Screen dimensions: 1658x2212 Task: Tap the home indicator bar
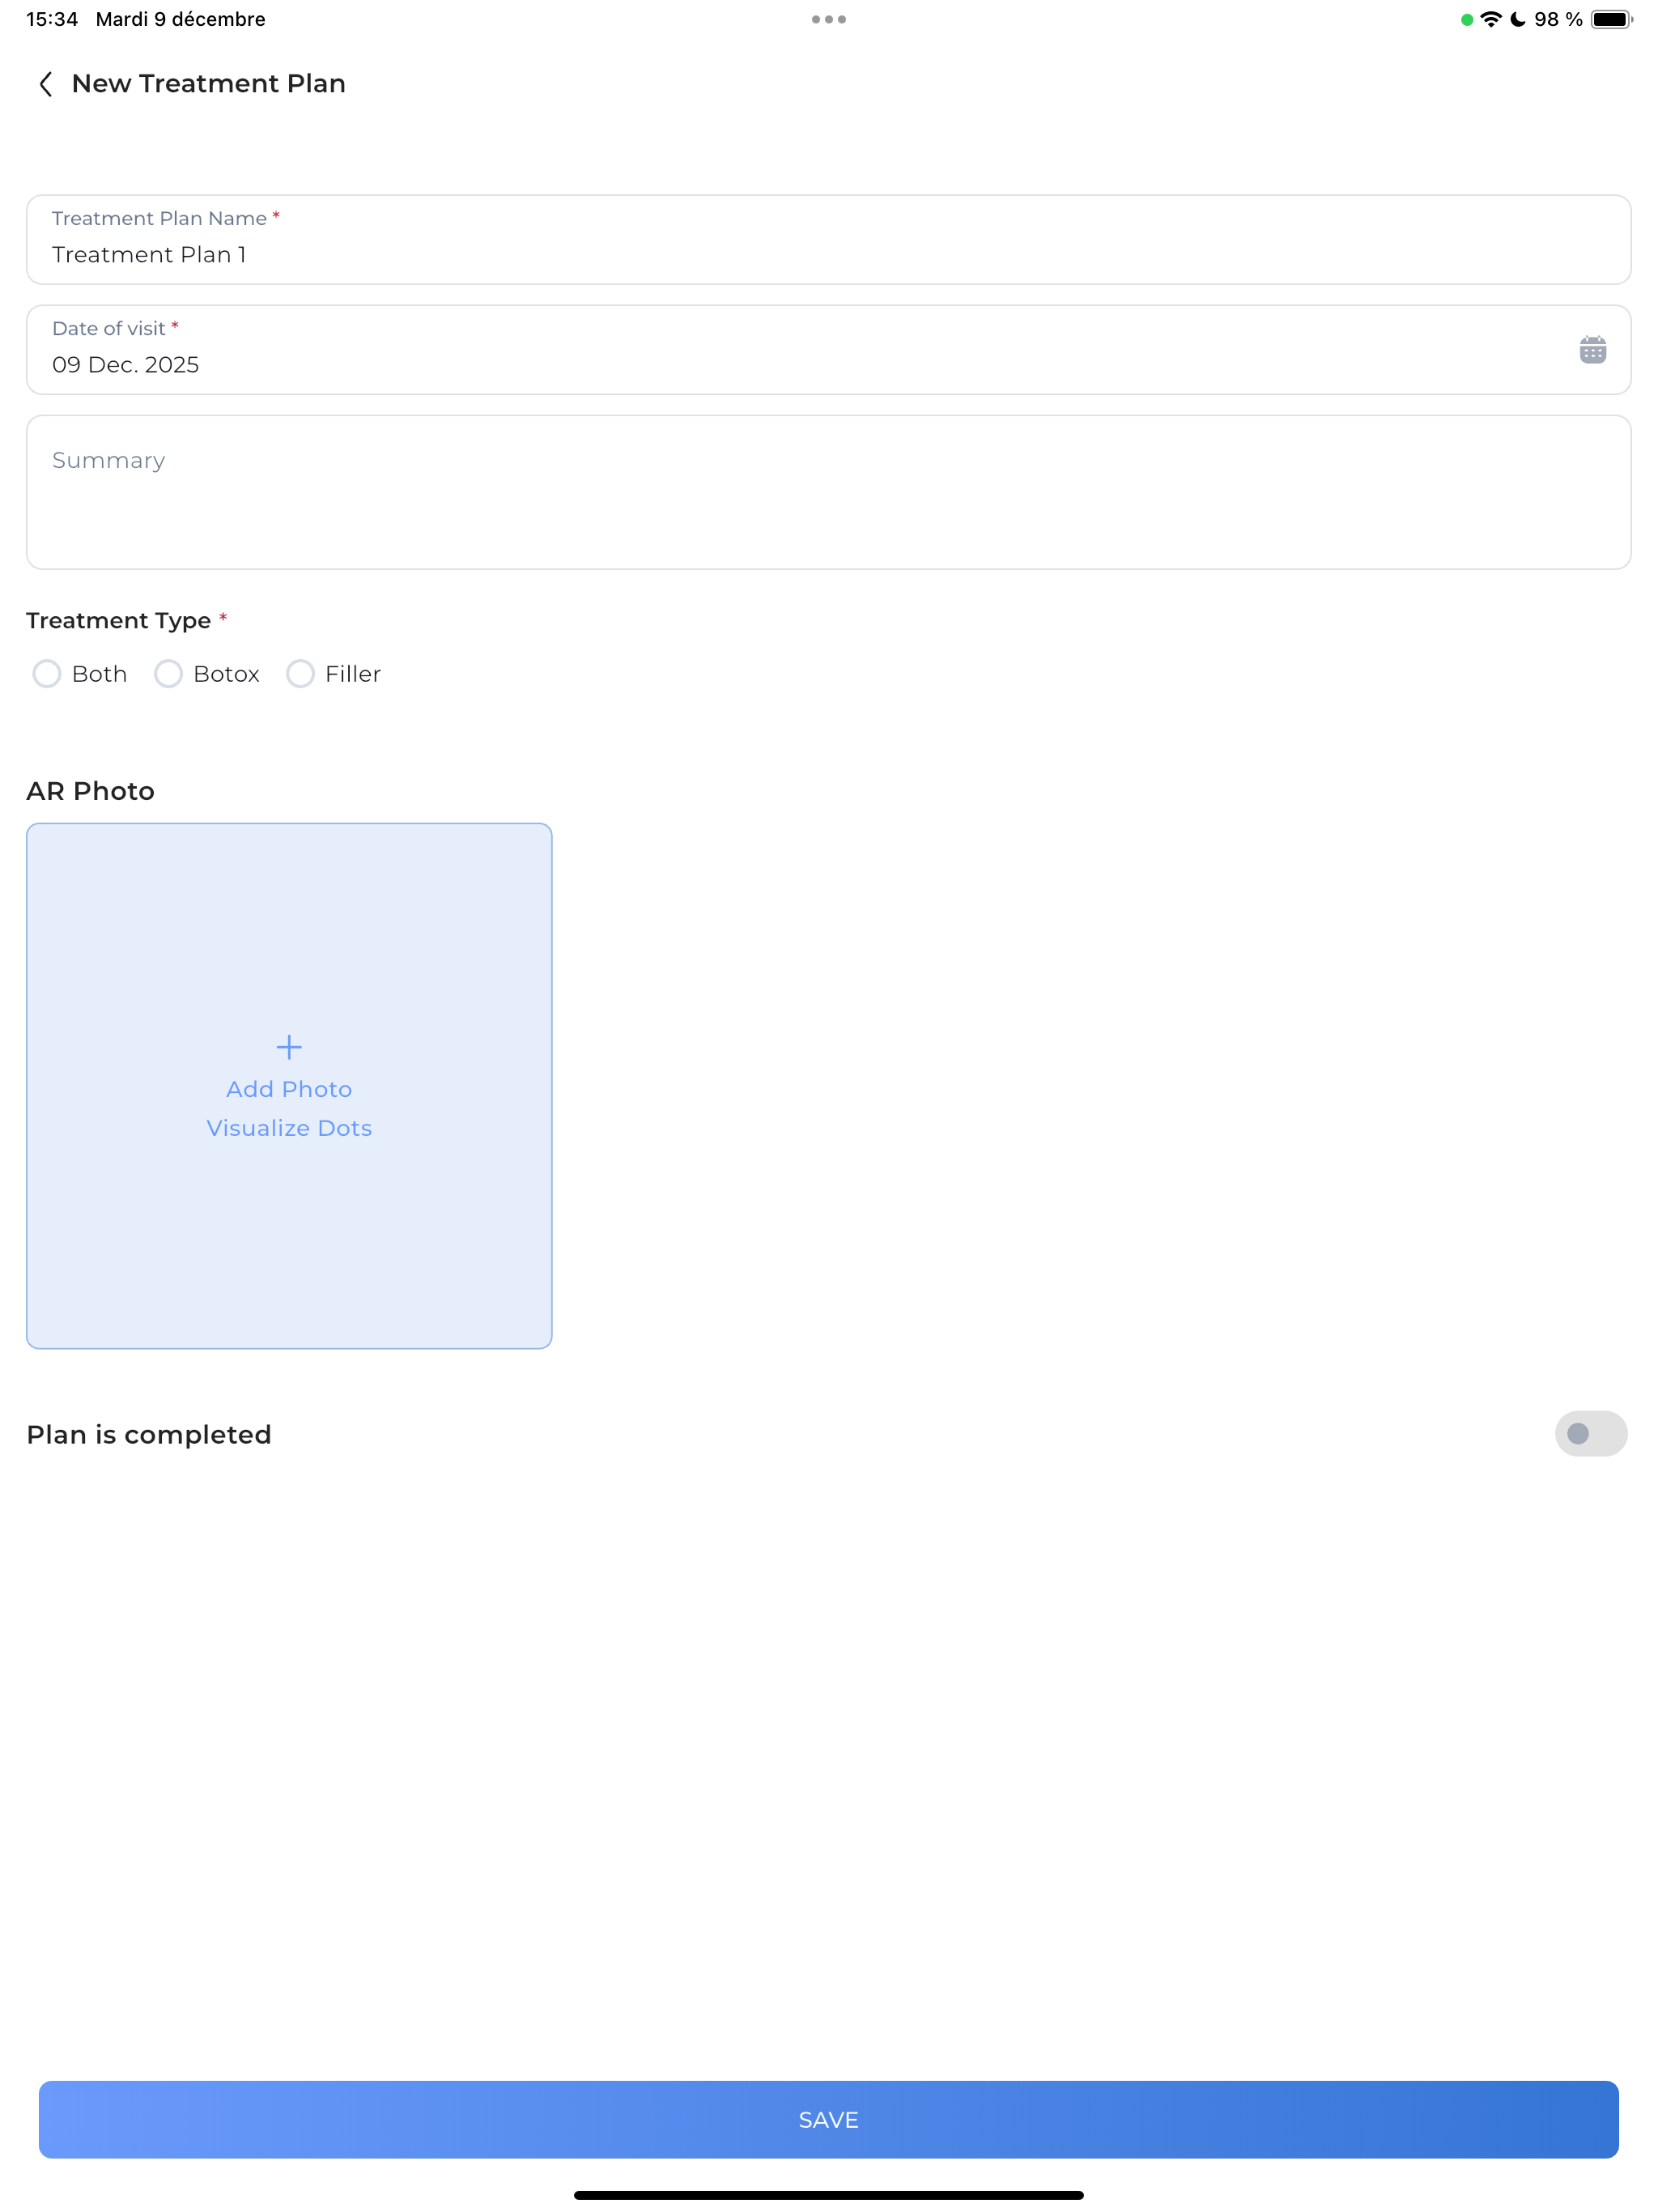829,2195
